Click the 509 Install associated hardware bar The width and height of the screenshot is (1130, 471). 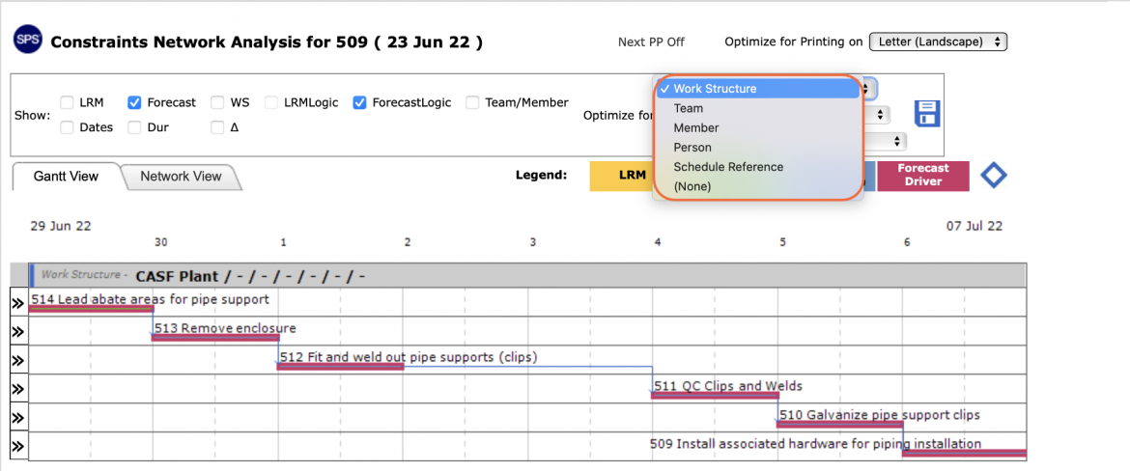(x=964, y=453)
